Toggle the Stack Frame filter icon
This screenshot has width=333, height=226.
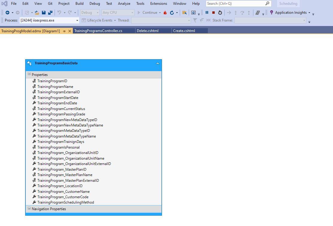coord(195,20)
